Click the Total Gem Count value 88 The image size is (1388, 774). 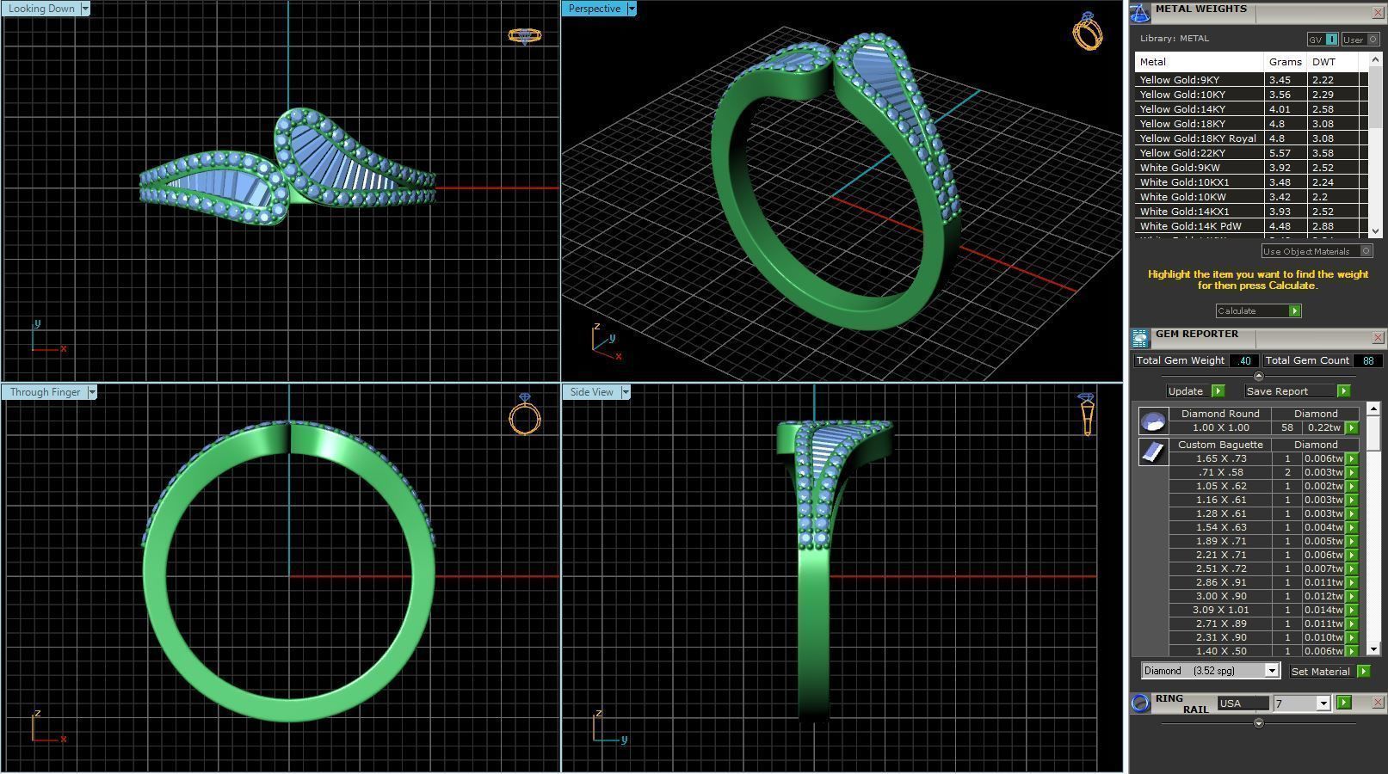(1367, 361)
